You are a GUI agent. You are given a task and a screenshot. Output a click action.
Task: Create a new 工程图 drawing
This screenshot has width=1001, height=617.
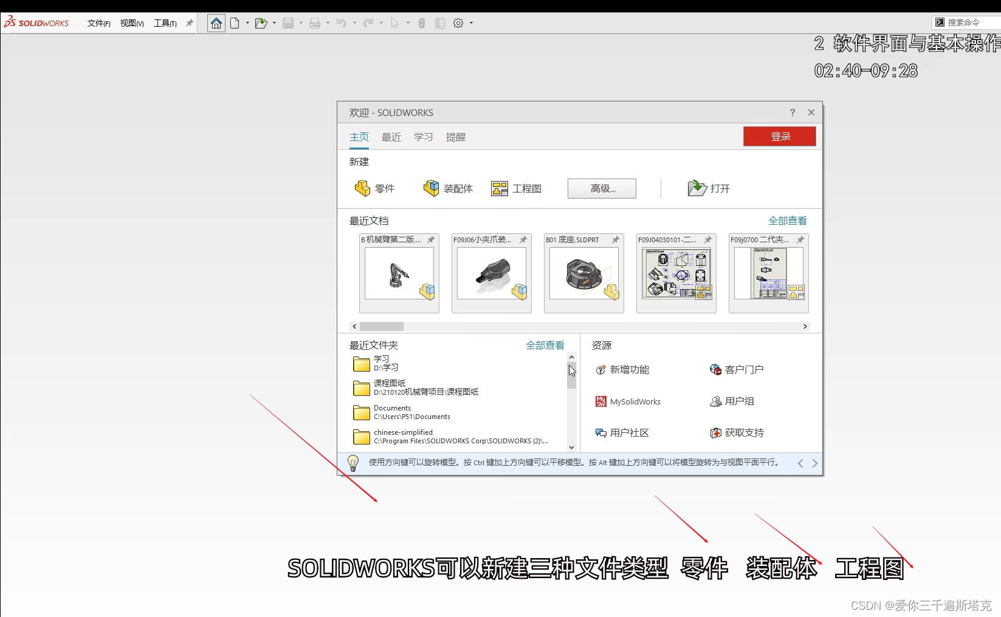(x=517, y=188)
